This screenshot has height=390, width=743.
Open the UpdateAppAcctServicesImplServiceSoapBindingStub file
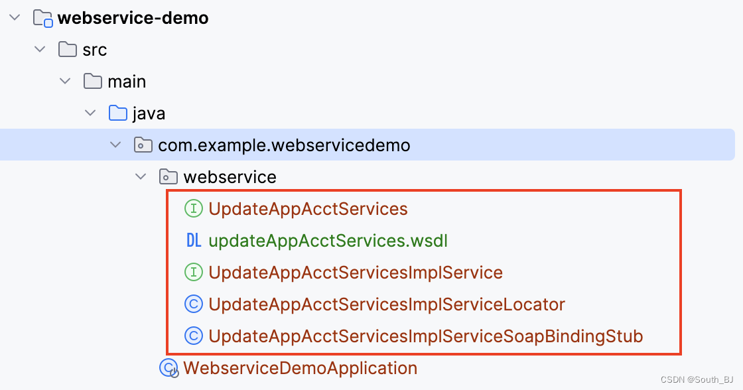[x=425, y=336]
